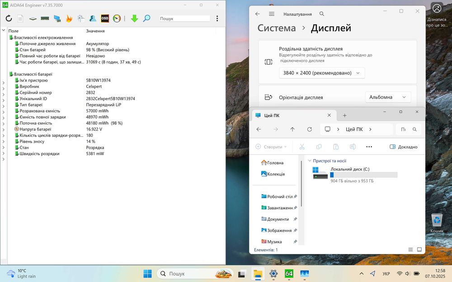Open the OSD panel icon in AIDA64

coord(105,18)
